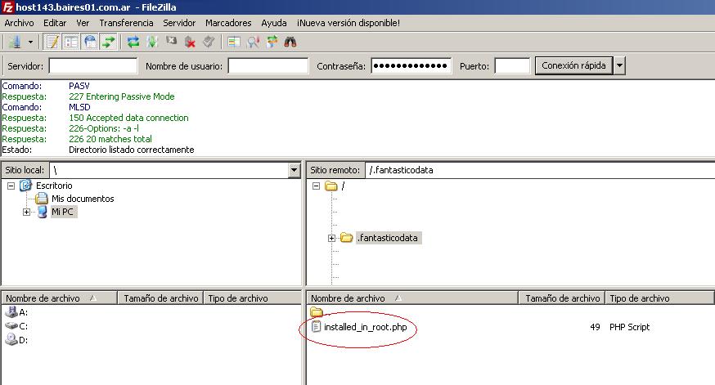The image size is (715, 385).
Task: Open the Transferencia menu
Action: tap(126, 23)
